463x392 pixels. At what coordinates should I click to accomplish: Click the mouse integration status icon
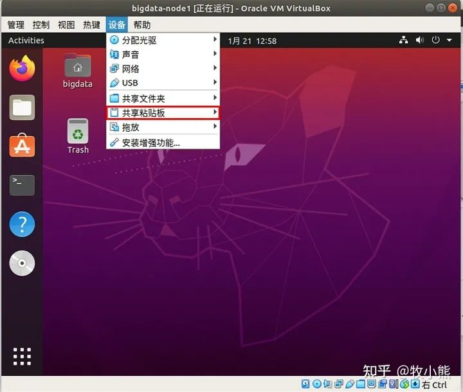[x=404, y=384]
